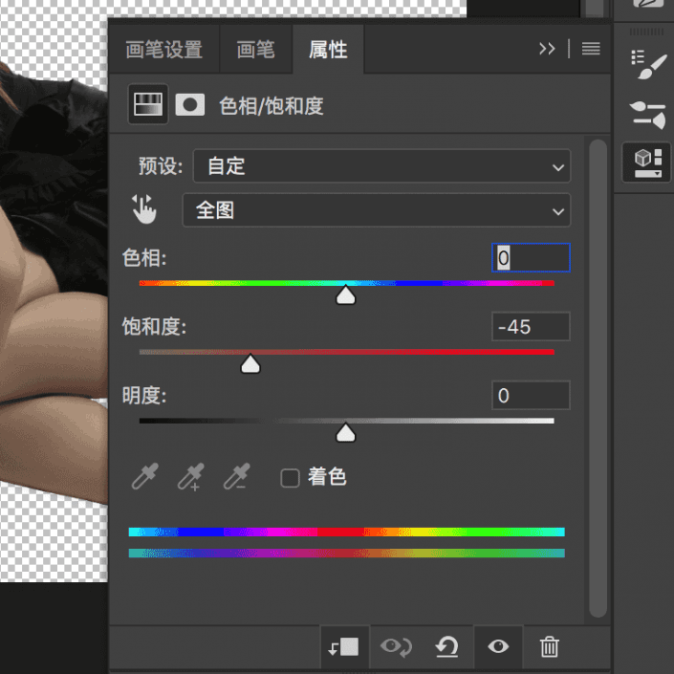The image size is (674, 674).
Task: Collapse panel with the double-arrow icon
Action: 547,49
